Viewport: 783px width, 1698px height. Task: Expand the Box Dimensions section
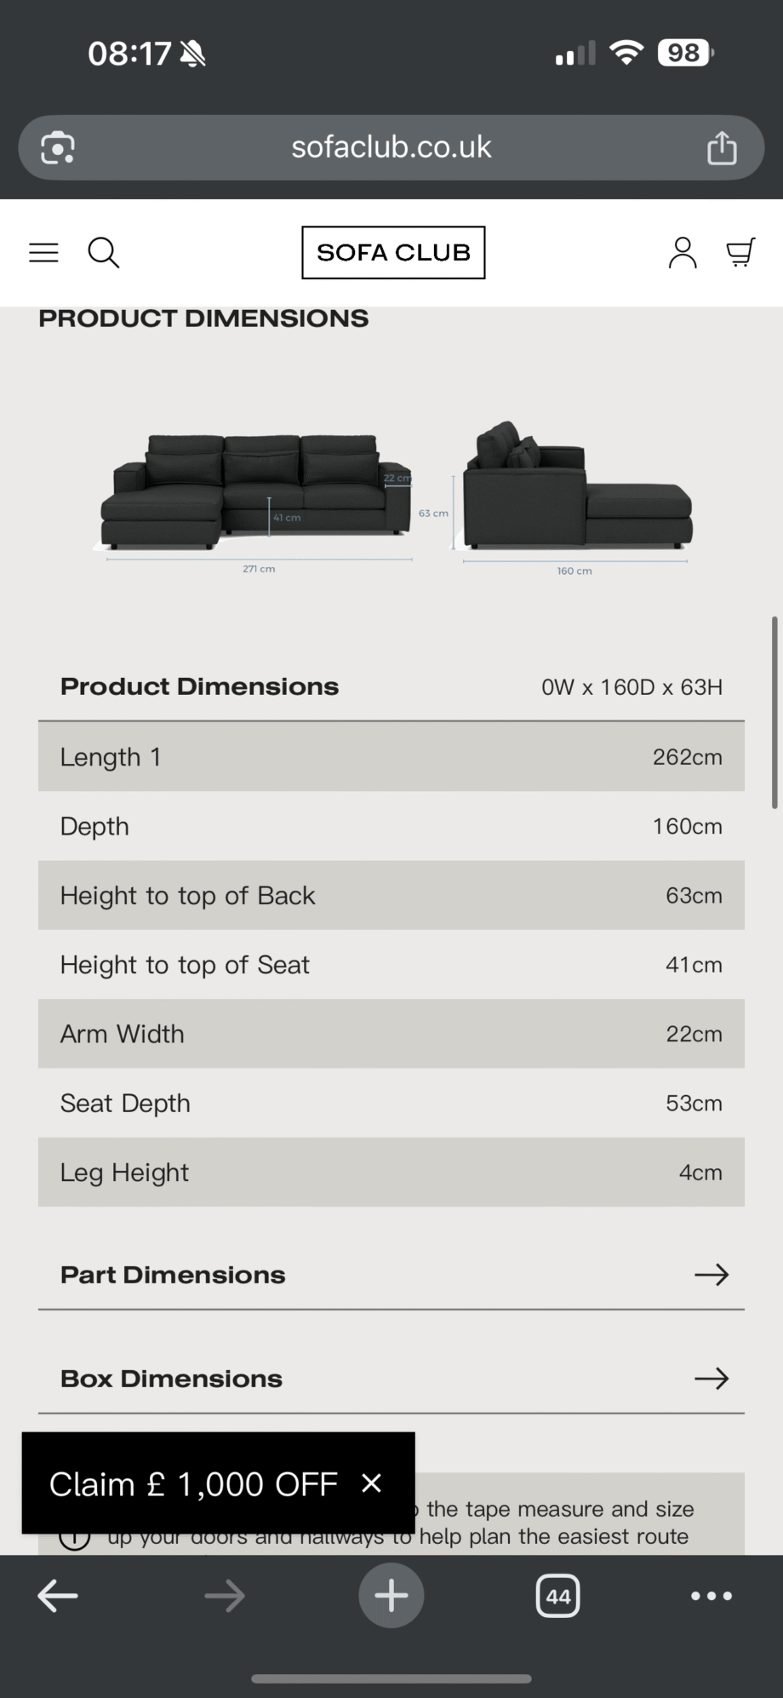(x=391, y=1379)
